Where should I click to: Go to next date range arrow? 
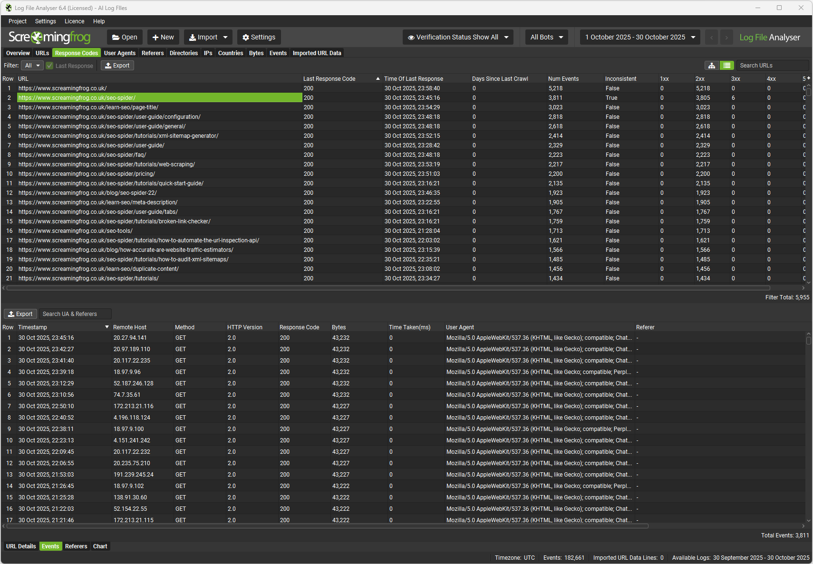[x=726, y=37]
